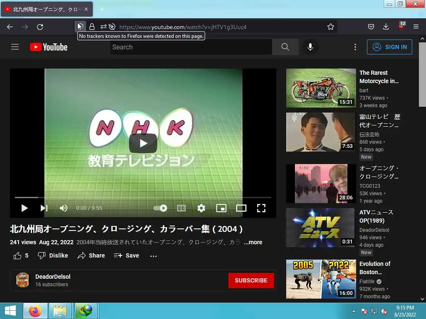Close the YouTube tab

click(x=86, y=9)
